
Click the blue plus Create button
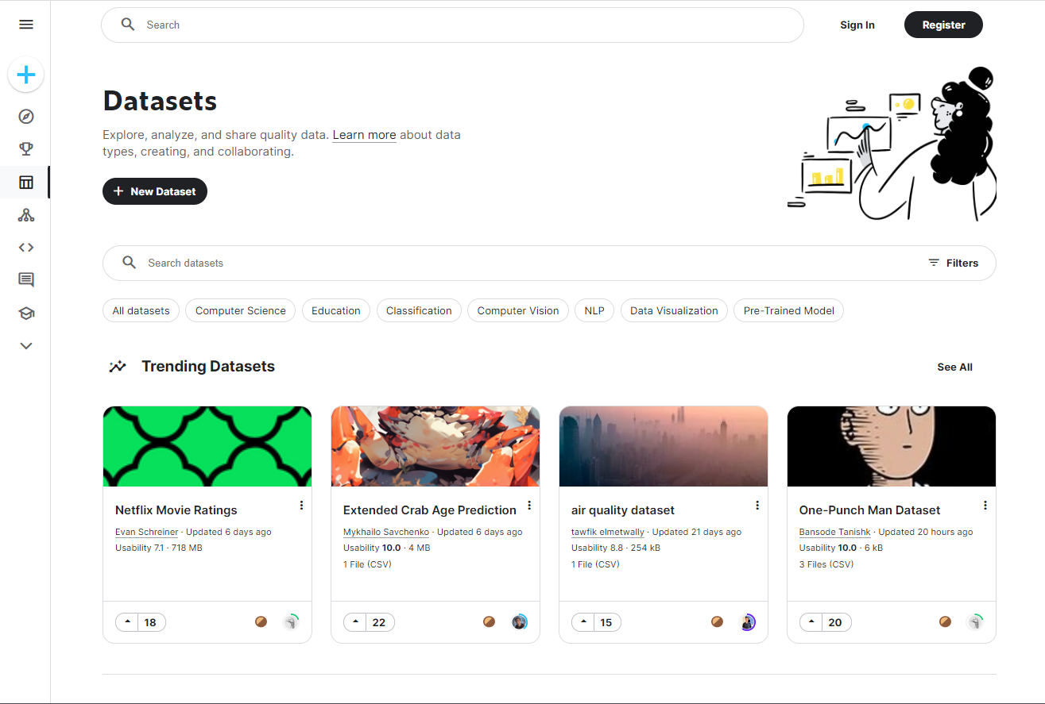26,75
